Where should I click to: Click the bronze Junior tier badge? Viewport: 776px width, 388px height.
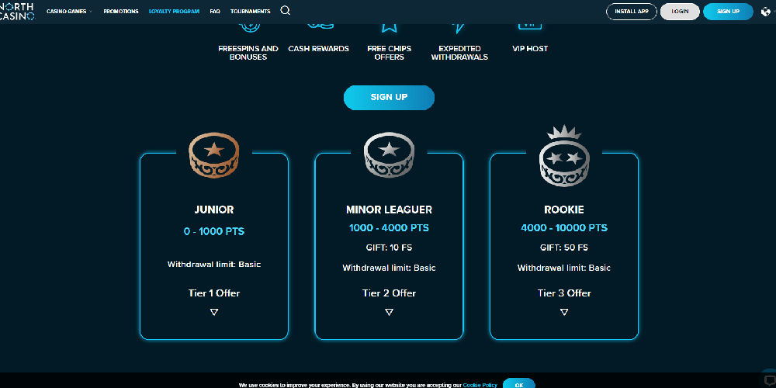coord(214,154)
